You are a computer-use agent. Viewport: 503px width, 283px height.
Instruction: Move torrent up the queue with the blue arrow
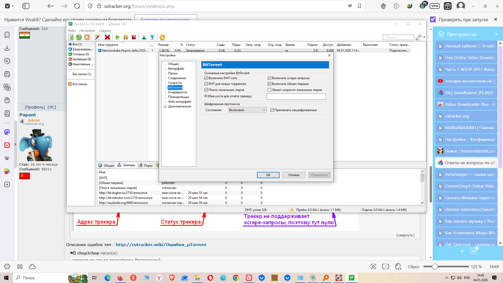[144, 37]
